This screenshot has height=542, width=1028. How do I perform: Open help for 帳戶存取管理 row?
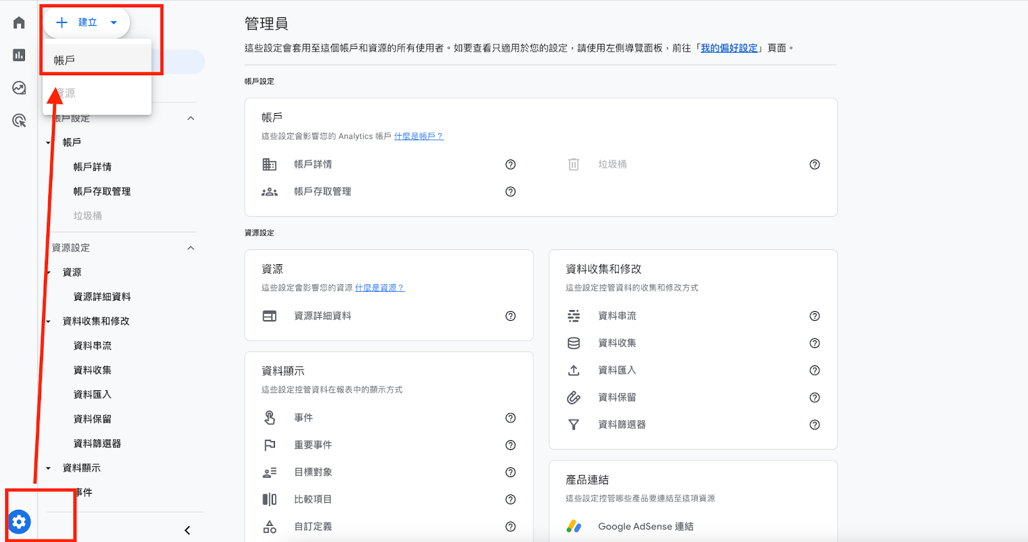tap(511, 192)
